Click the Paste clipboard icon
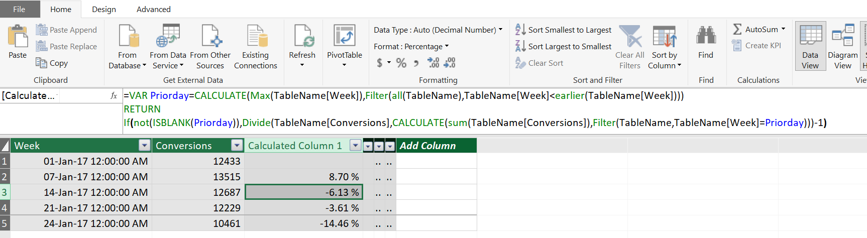 18,37
